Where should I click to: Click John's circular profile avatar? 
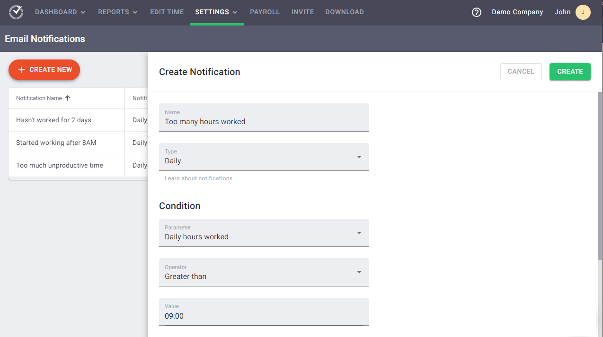point(583,12)
